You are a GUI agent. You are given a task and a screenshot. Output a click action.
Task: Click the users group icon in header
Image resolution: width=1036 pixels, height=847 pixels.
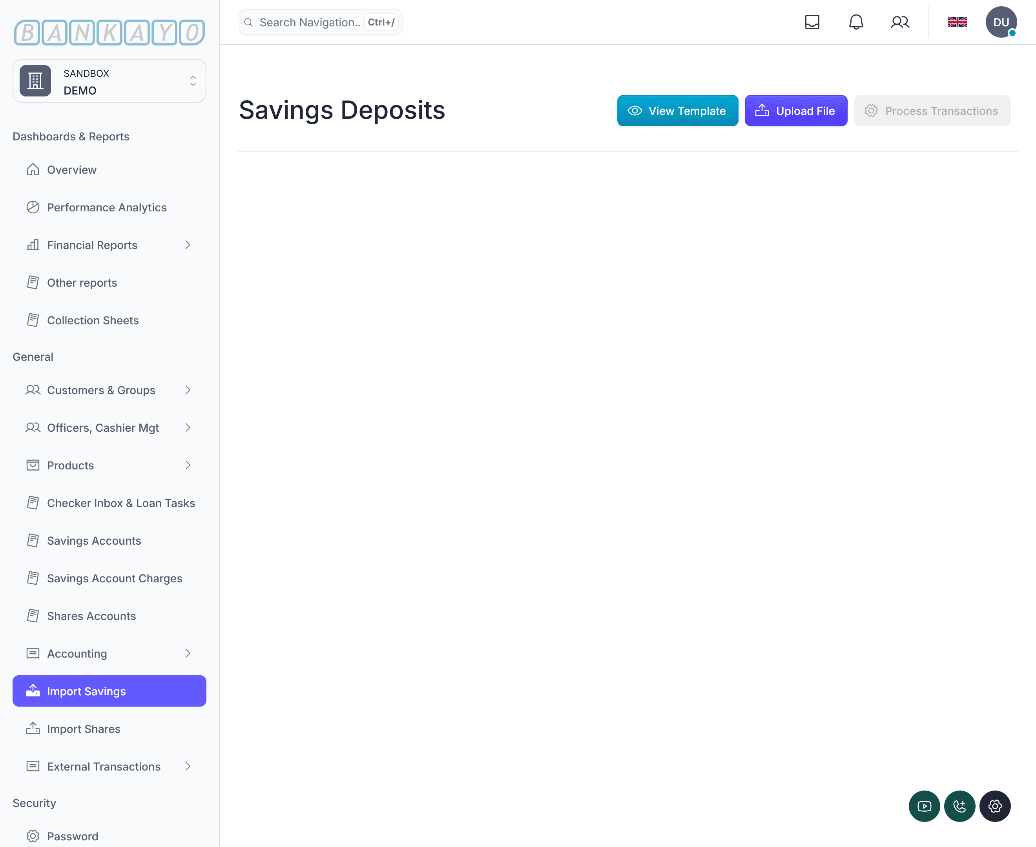coord(899,22)
